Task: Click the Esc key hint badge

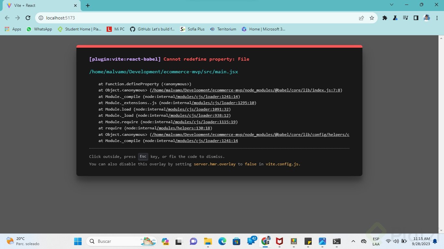Action: 143,157
